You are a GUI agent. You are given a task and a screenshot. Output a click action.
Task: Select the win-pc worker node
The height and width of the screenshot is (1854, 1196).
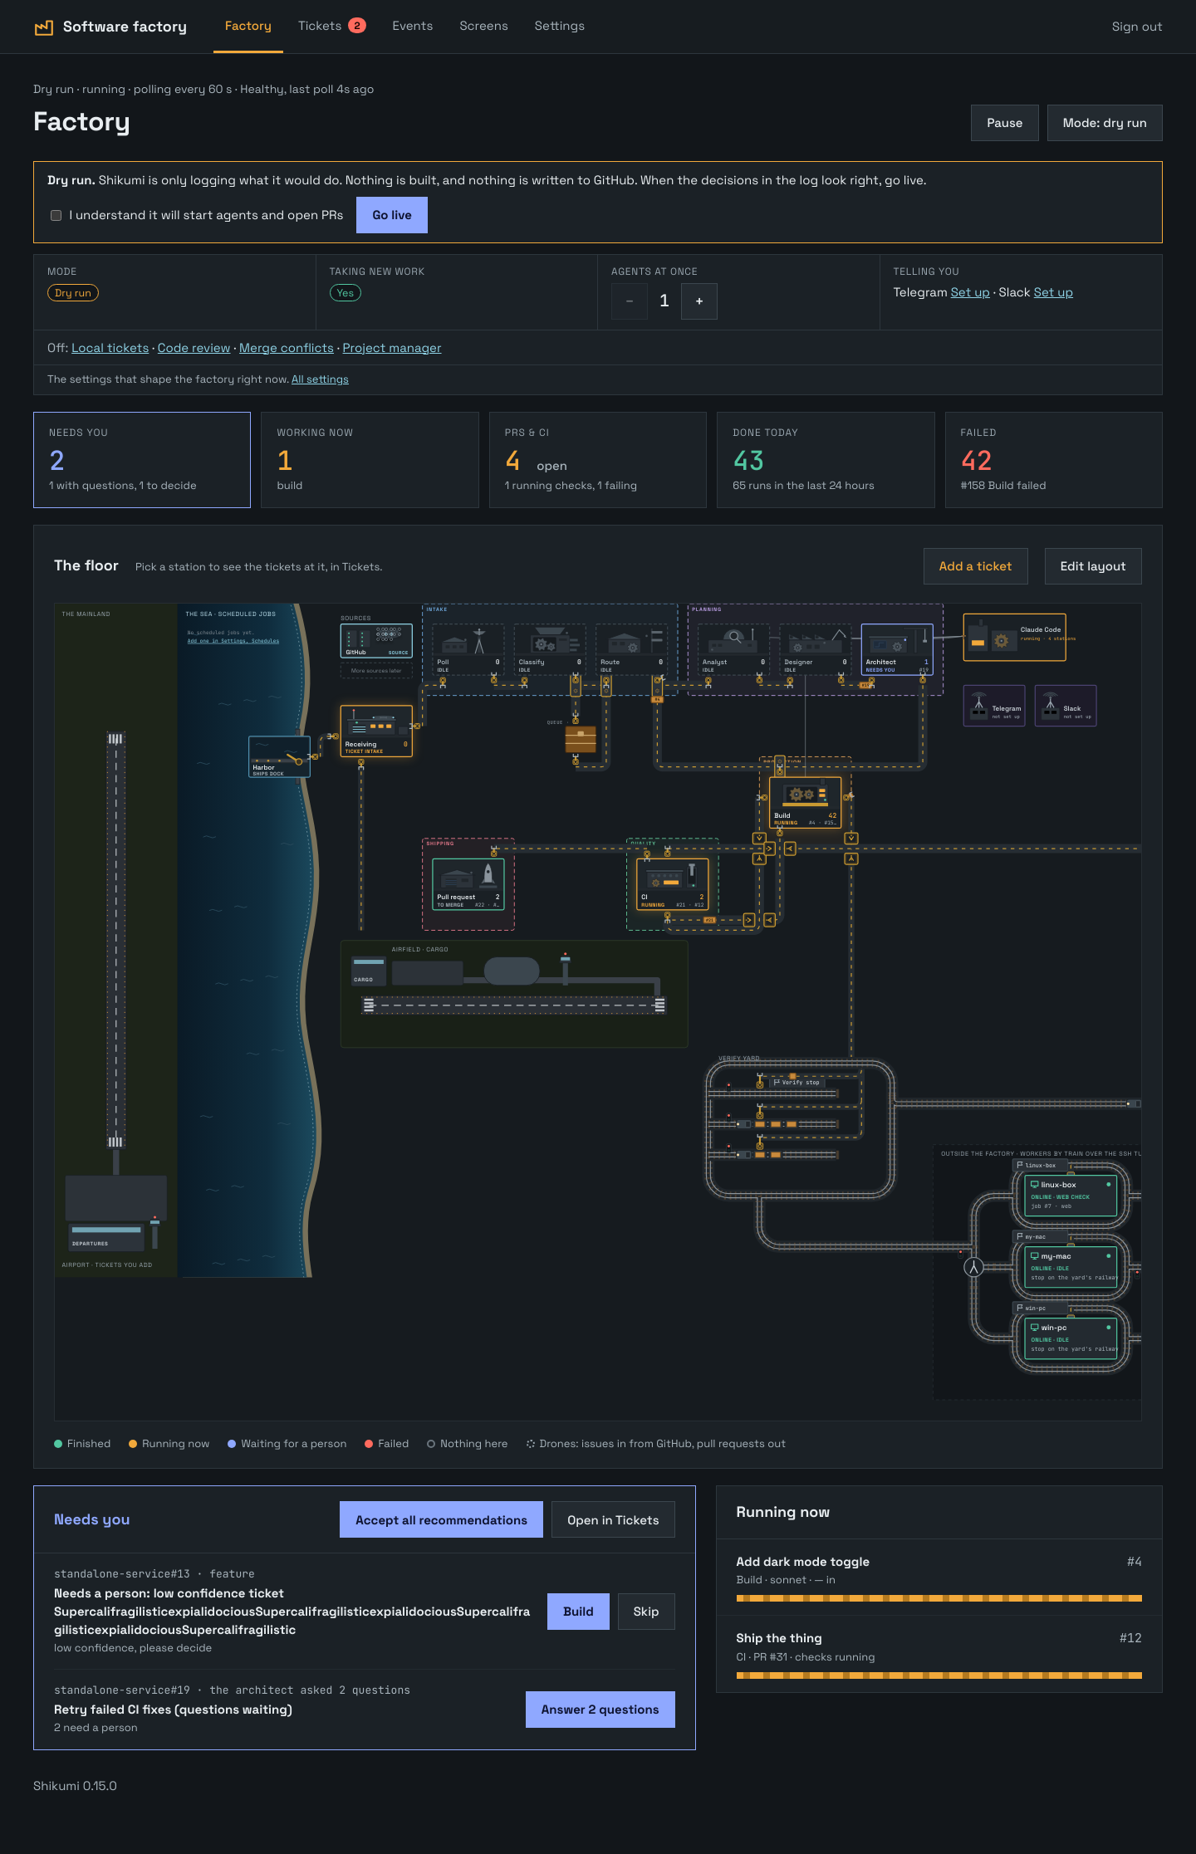pyautogui.click(x=1071, y=1338)
